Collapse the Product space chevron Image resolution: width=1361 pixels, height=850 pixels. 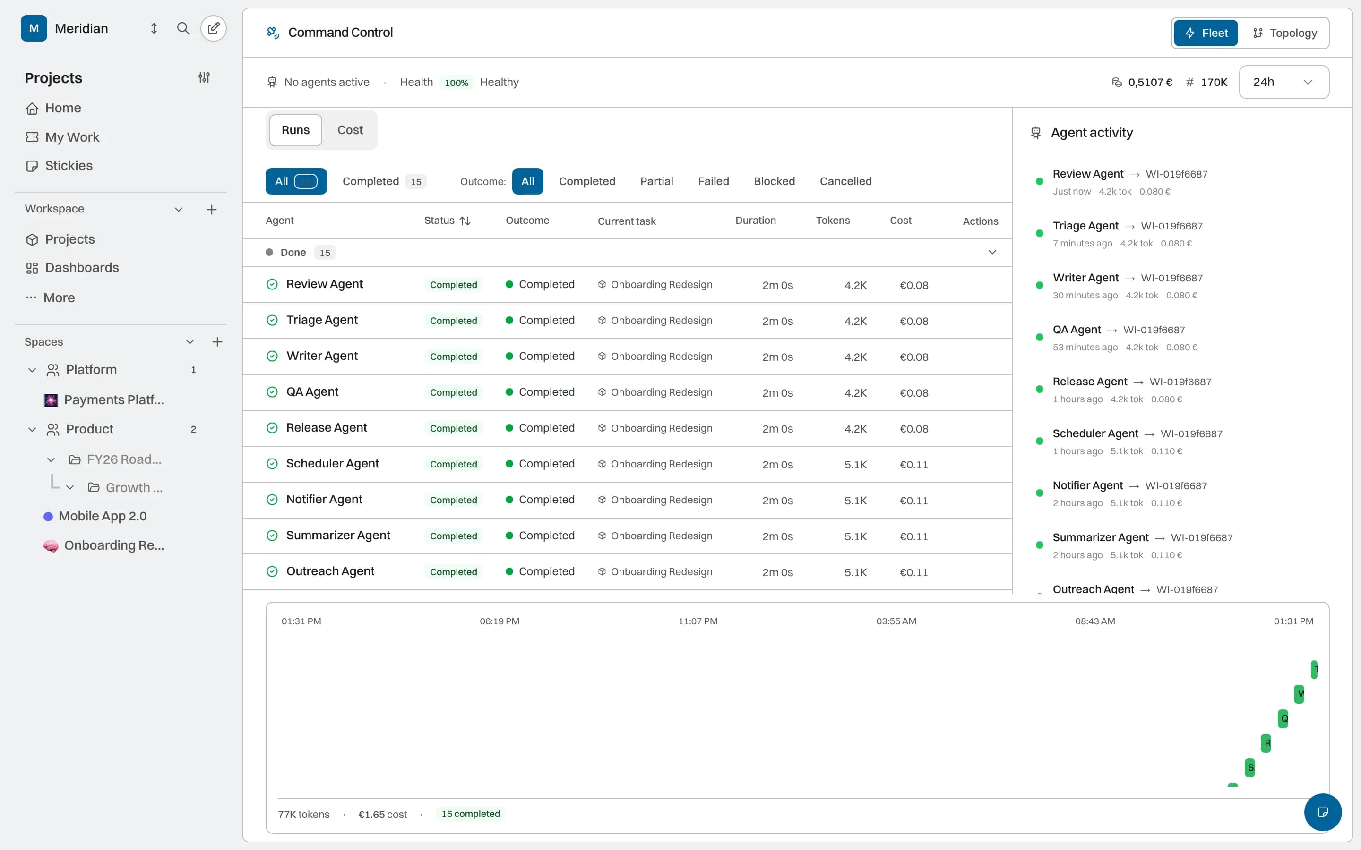click(32, 430)
